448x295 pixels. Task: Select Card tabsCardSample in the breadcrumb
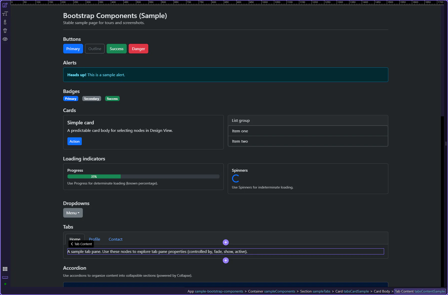[x=352, y=291]
